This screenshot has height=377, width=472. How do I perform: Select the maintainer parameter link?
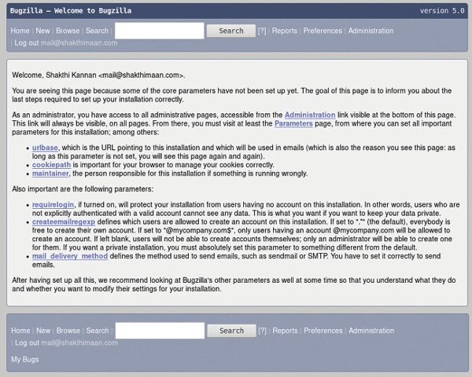point(51,174)
